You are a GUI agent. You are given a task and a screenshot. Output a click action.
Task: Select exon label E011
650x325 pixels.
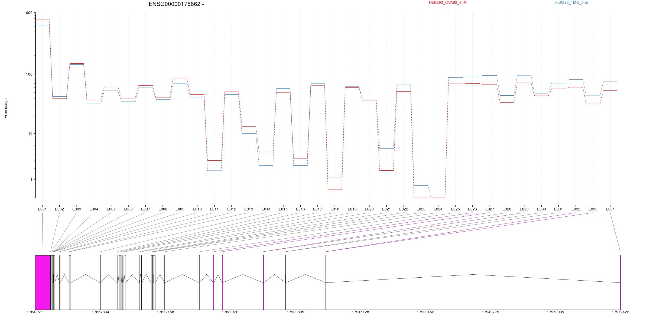coord(214,209)
